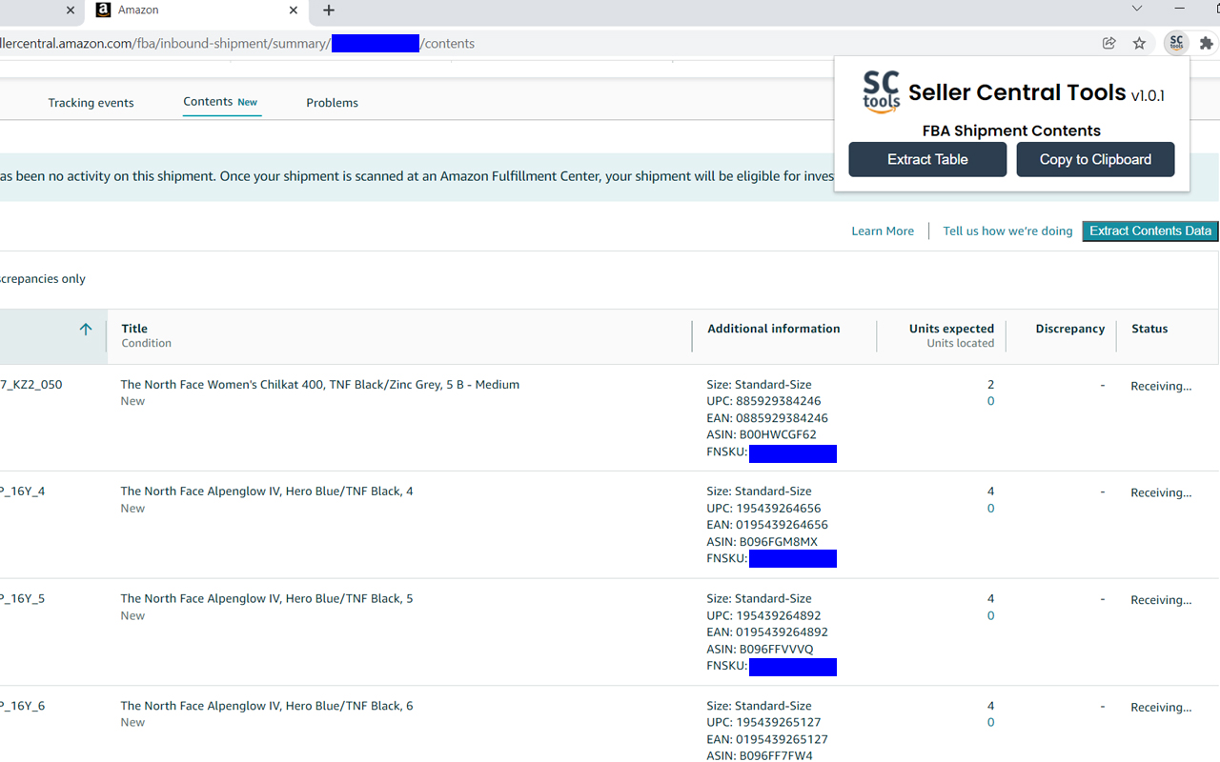Click UPC 195439264892 text
This screenshot has width=1220, height=762.
[763, 615]
